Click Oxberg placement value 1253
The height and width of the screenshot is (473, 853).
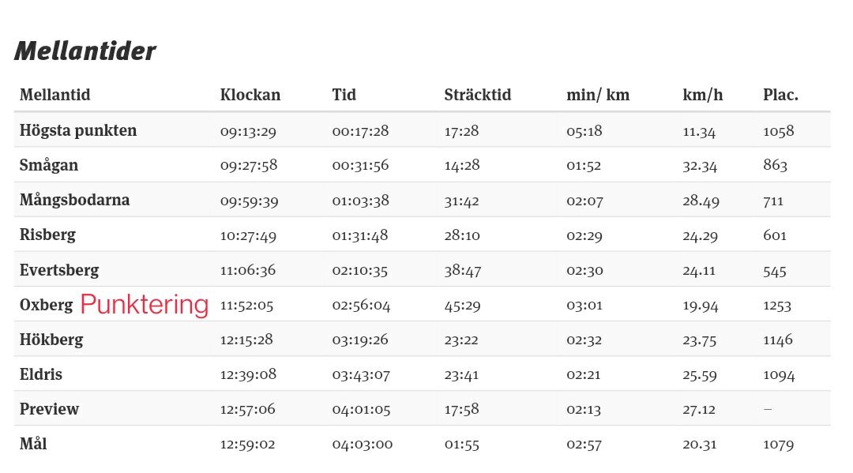(777, 306)
